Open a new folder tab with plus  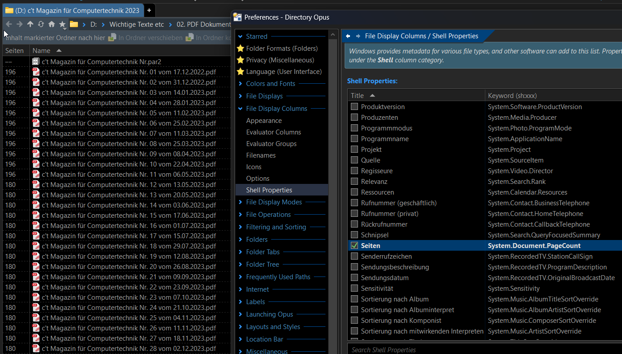point(149,10)
